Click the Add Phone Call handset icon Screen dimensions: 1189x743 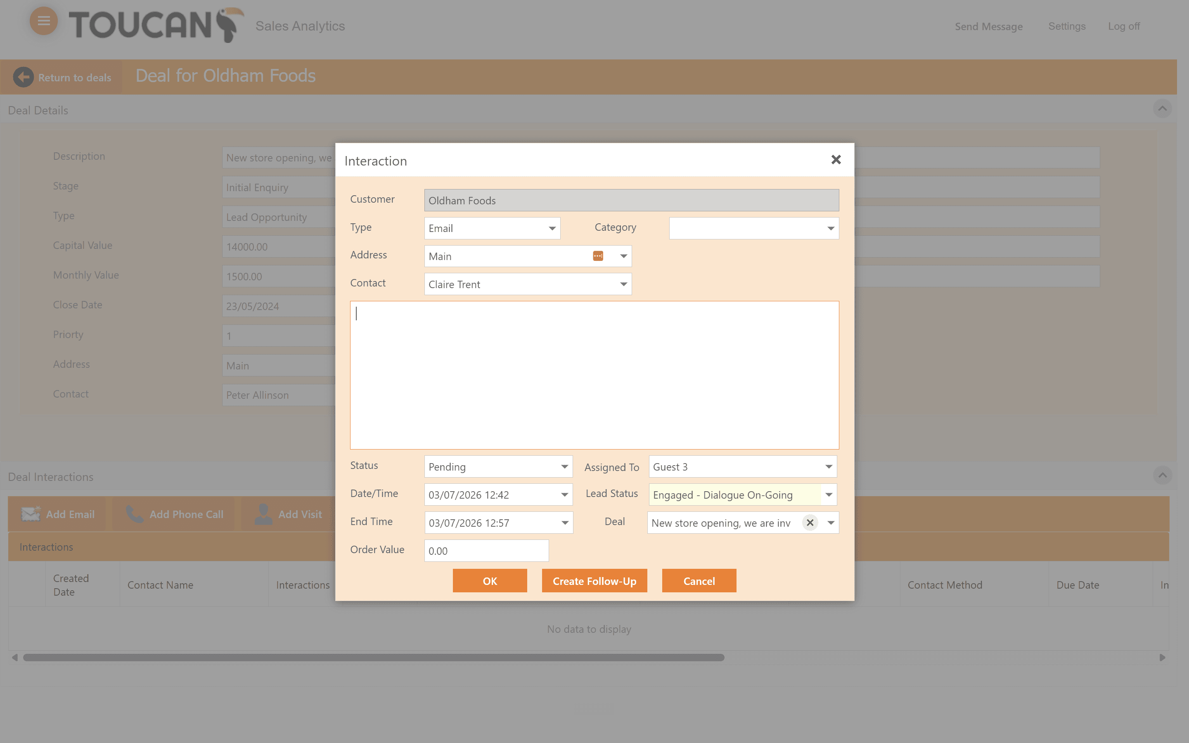click(x=134, y=514)
